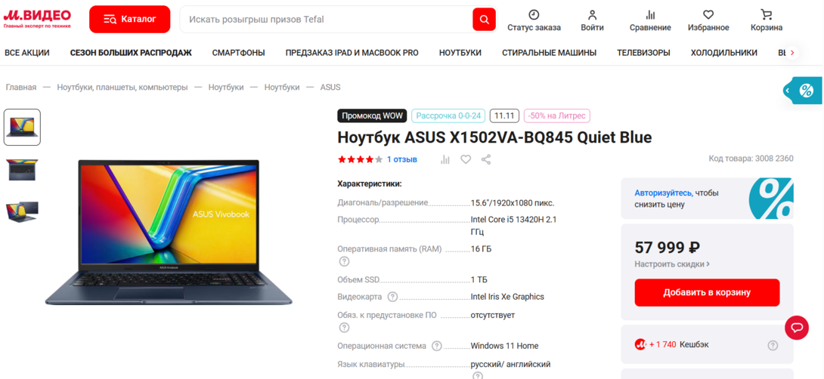Open the НОУТБУКИ category menu item
The width and height of the screenshot is (824, 379).
pyautogui.click(x=460, y=53)
